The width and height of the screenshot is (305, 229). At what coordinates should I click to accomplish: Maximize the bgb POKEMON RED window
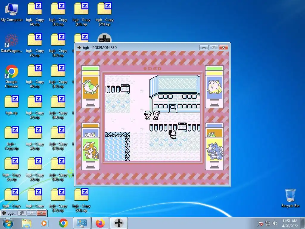pyautogui.click(x=214, y=47)
